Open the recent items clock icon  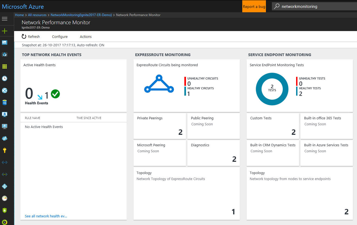point(4,78)
